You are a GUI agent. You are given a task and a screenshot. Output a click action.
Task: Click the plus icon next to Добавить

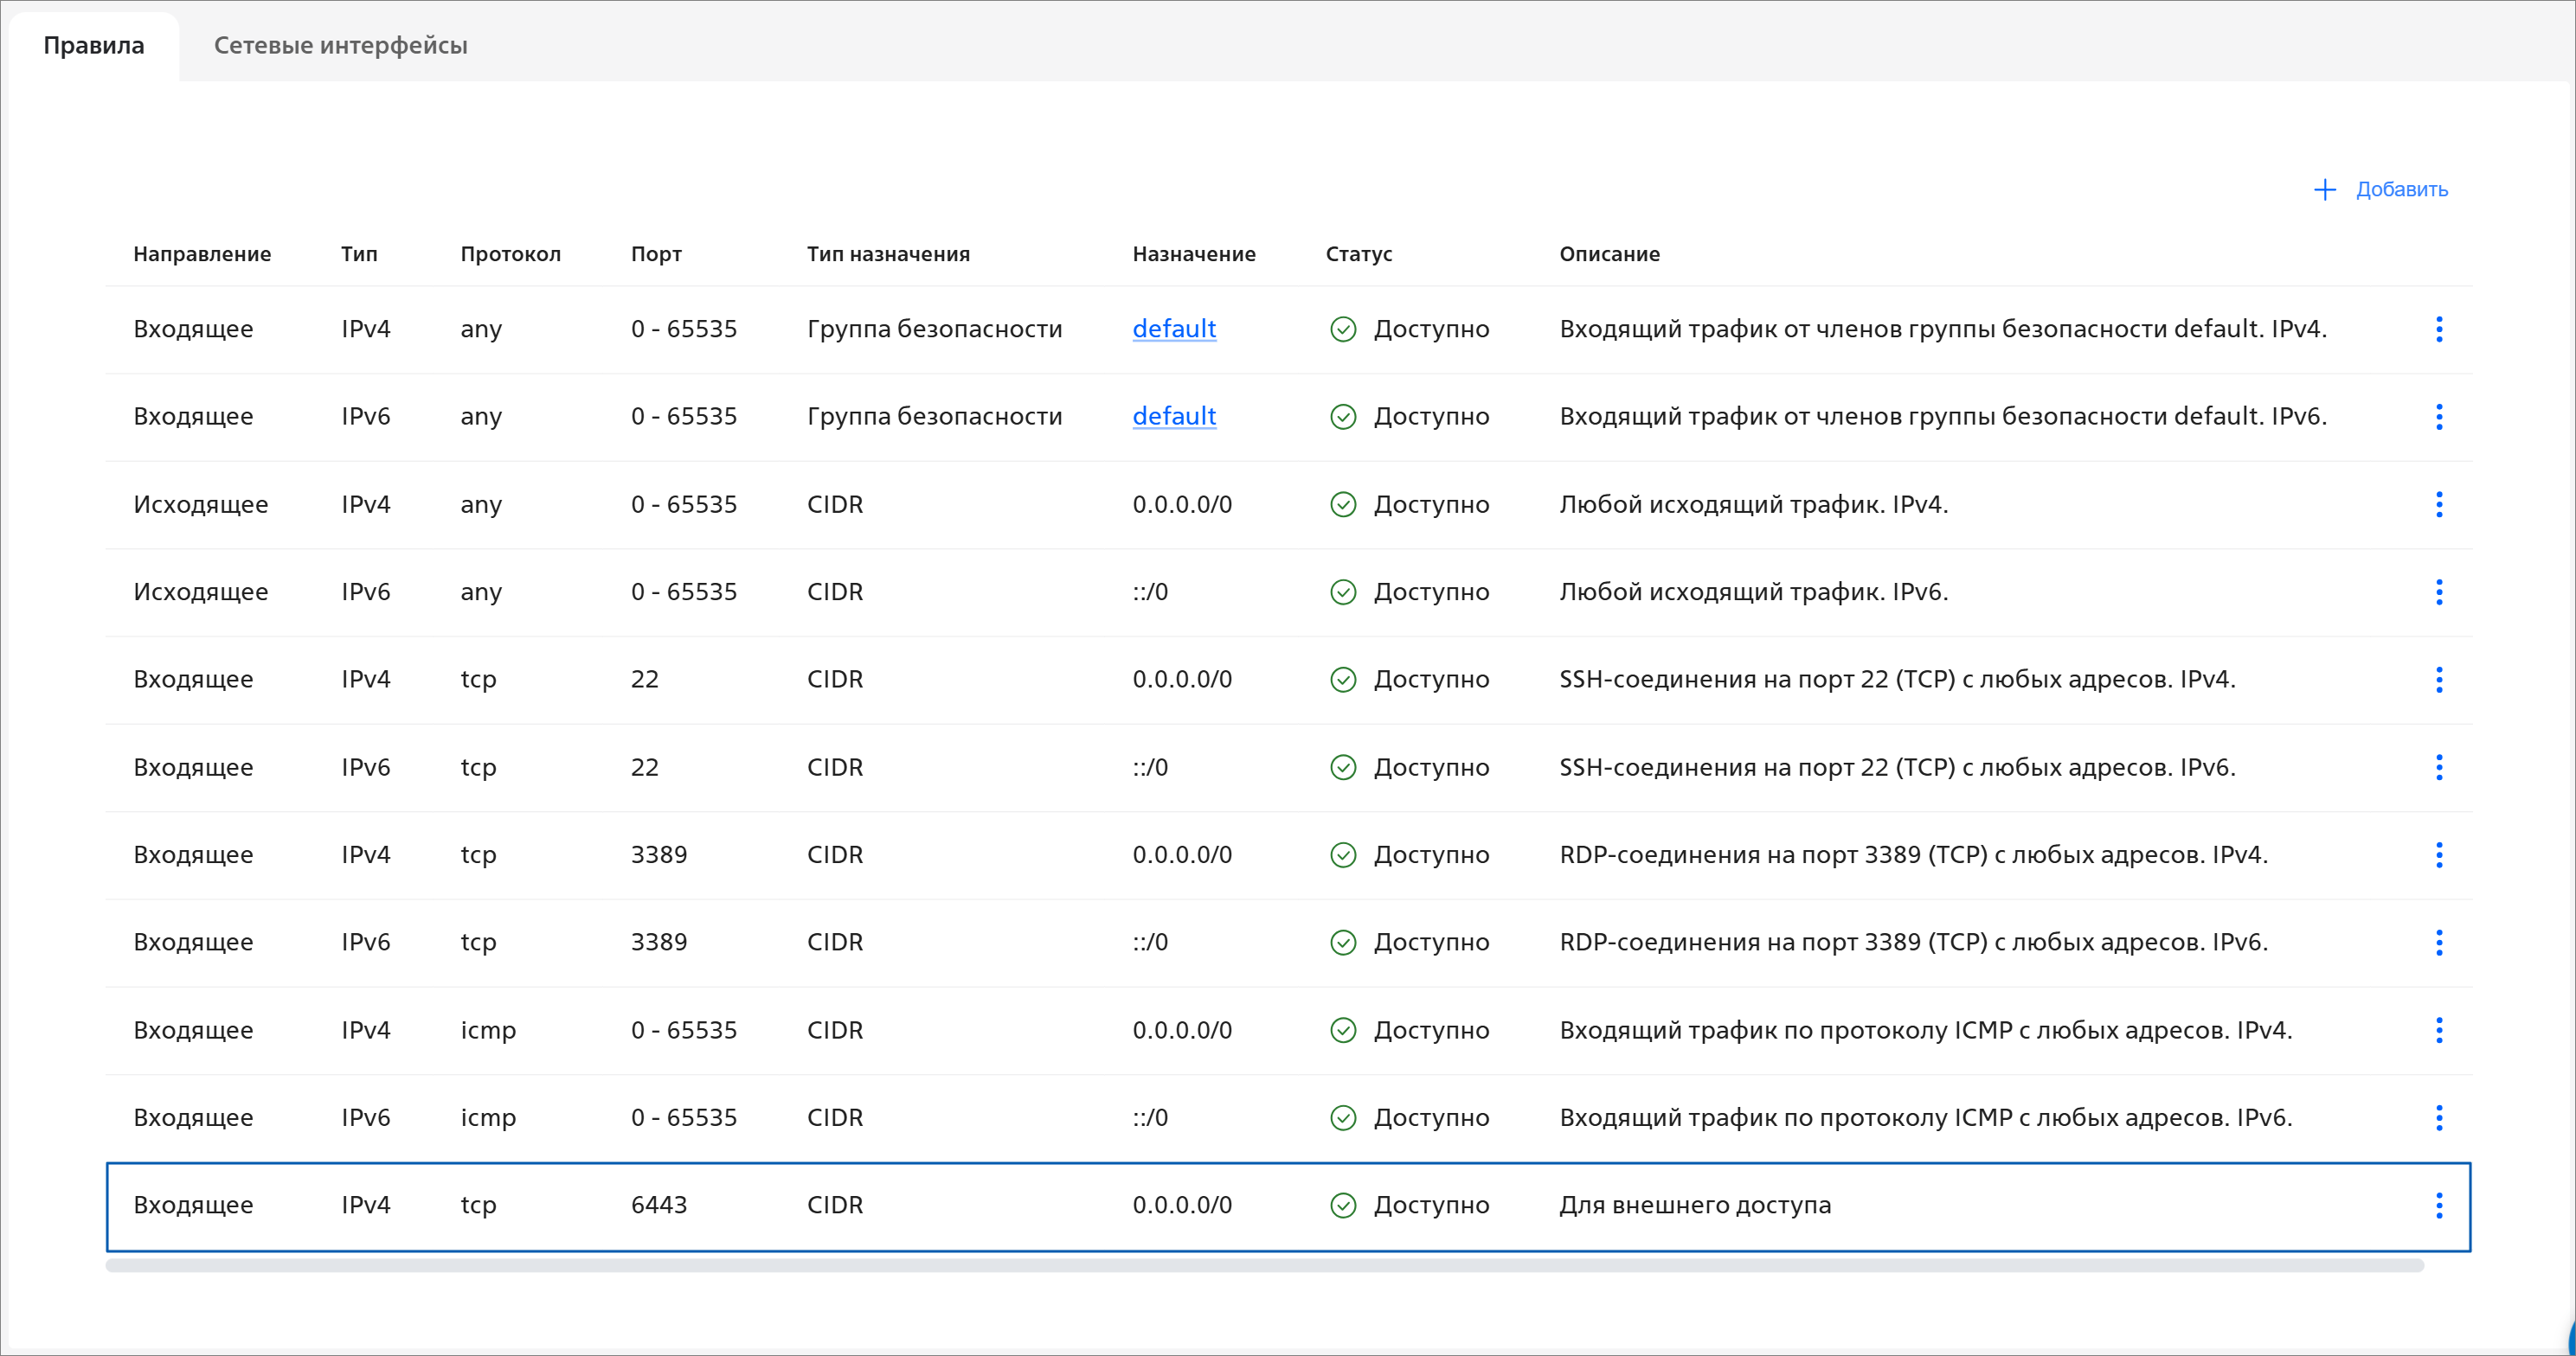click(2324, 190)
